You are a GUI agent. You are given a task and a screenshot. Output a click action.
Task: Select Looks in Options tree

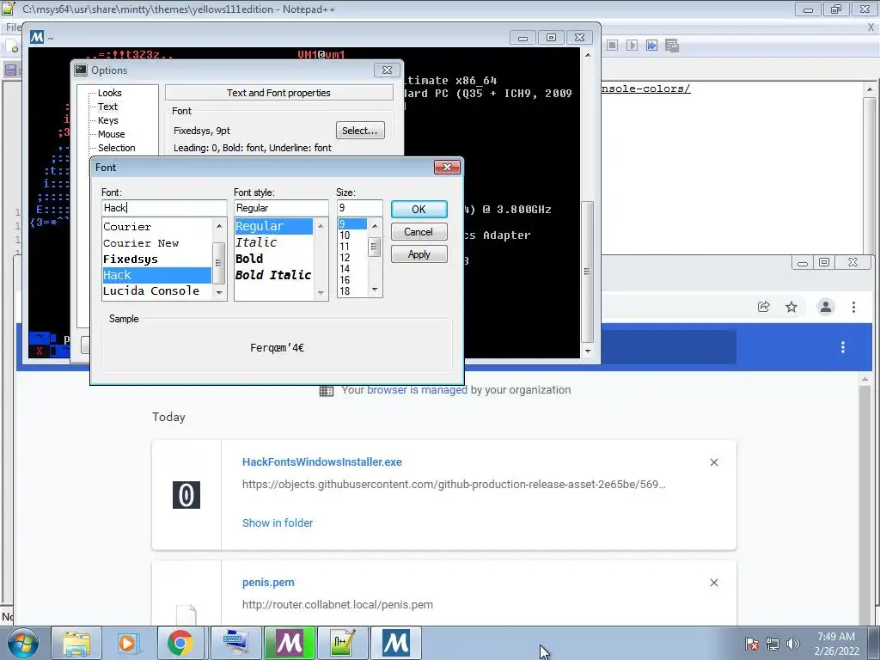coord(109,93)
